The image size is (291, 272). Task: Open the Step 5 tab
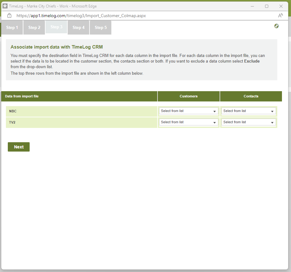pos(101,28)
